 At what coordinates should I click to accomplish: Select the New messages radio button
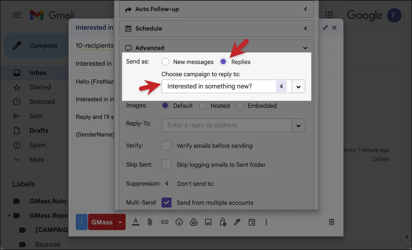click(x=165, y=62)
